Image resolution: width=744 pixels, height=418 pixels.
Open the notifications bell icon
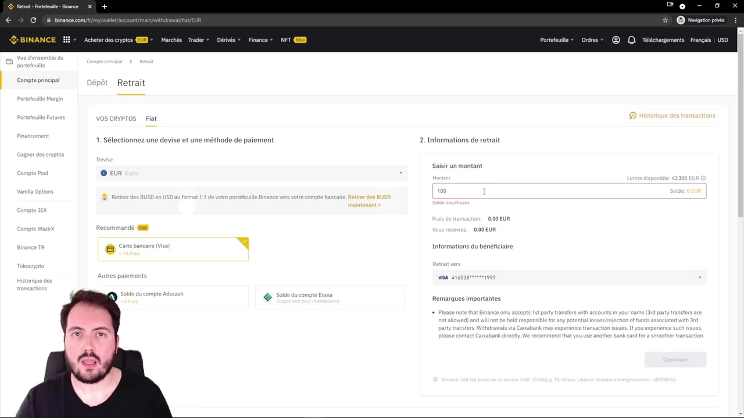pos(631,40)
